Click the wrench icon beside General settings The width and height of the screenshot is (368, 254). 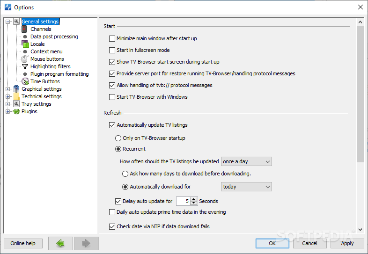point(16,22)
